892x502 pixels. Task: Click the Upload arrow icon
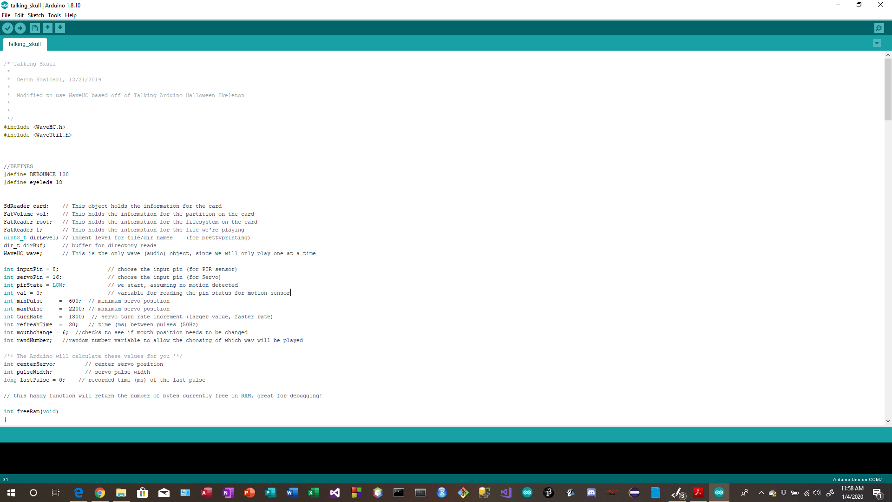pyautogui.click(x=20, y=28)
